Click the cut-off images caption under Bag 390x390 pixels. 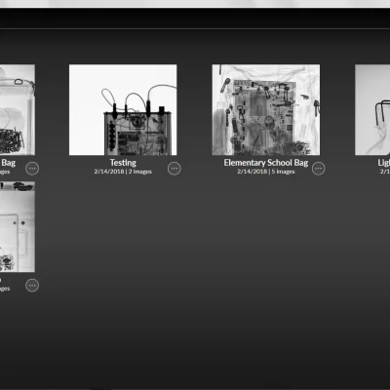5,172
